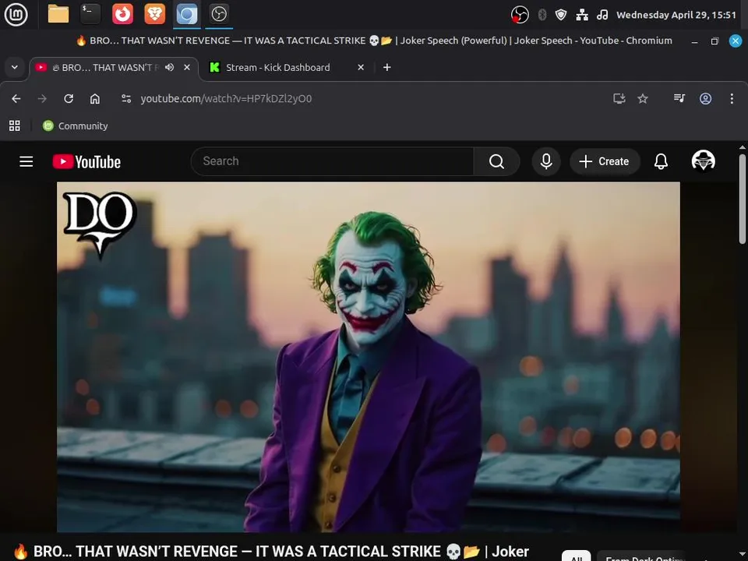Click the Create button
Image resolution: width=748 pixels, height=561 pixels.
click(605, 161)
